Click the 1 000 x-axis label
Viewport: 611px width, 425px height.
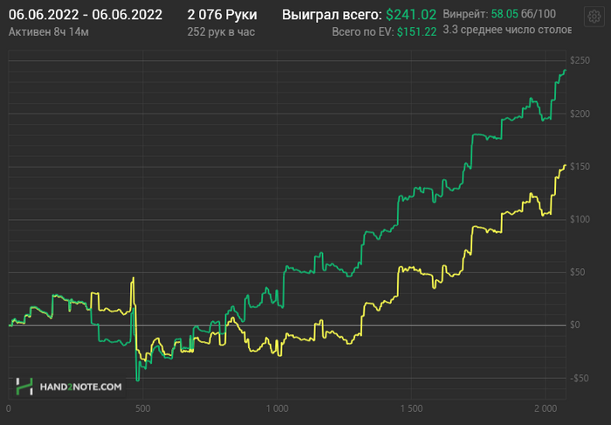(x=277, y=408)
